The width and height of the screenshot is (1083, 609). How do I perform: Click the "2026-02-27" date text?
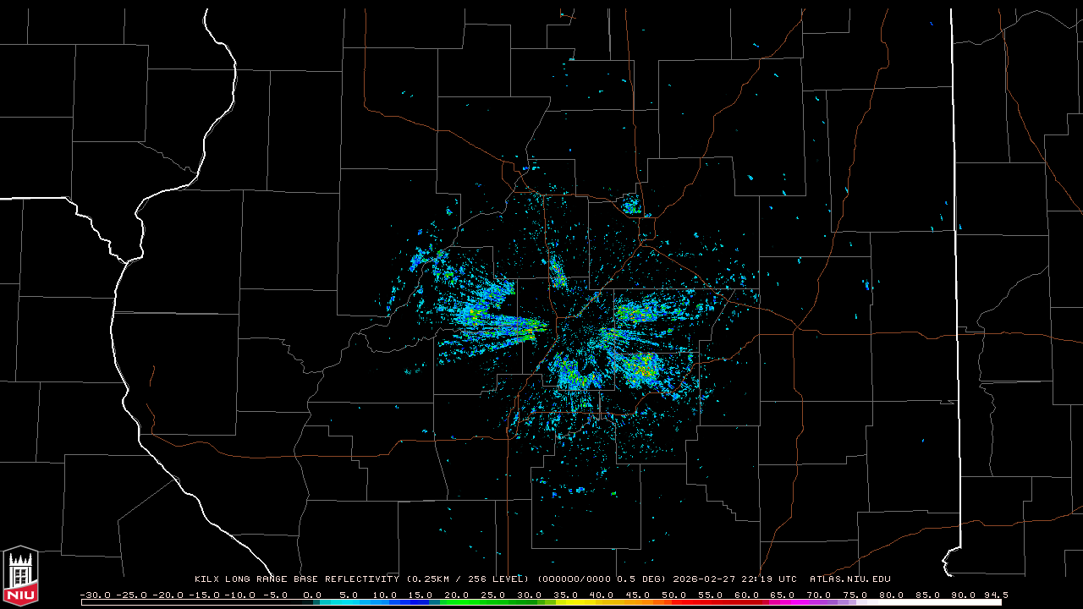coord(703,579)
